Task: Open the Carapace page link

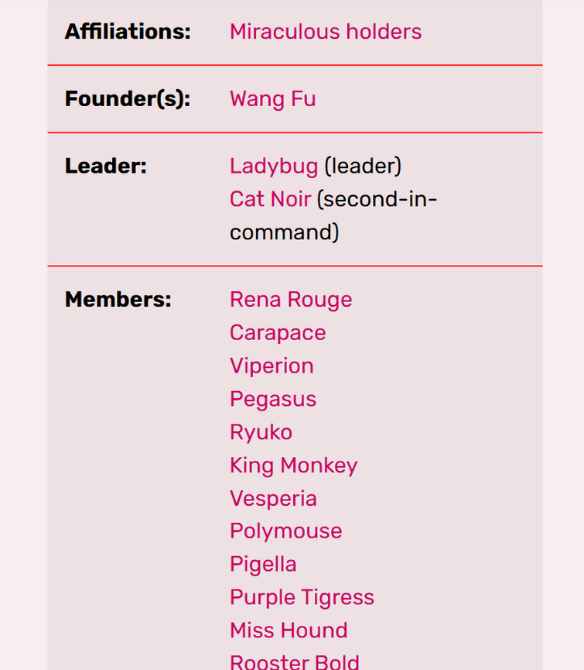Action: click(x=278, y=333)
